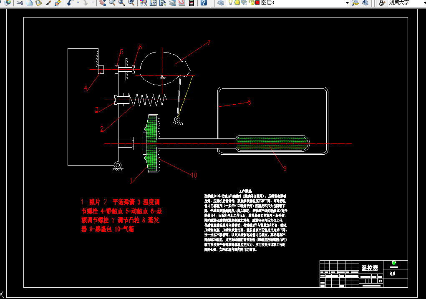Toggle the layer on/off lightbulb
The width and height of the screenshot is (426, 299).
tap(230, 3)
